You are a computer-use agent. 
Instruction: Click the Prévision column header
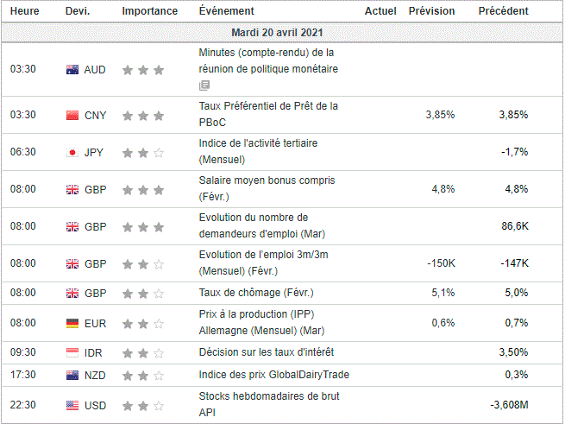point(432,11)
